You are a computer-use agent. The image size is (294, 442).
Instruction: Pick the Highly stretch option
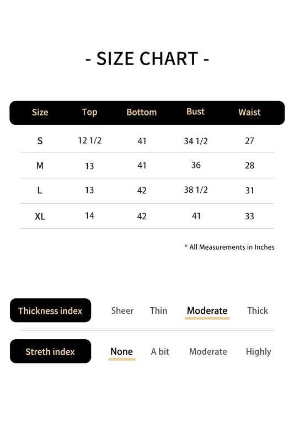(258, 352)
